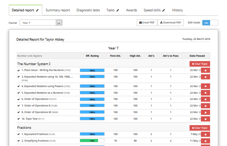Remove Equivalent Fractions result using red X
This screenshot has height=146, width=227.
tap(205, 134)
